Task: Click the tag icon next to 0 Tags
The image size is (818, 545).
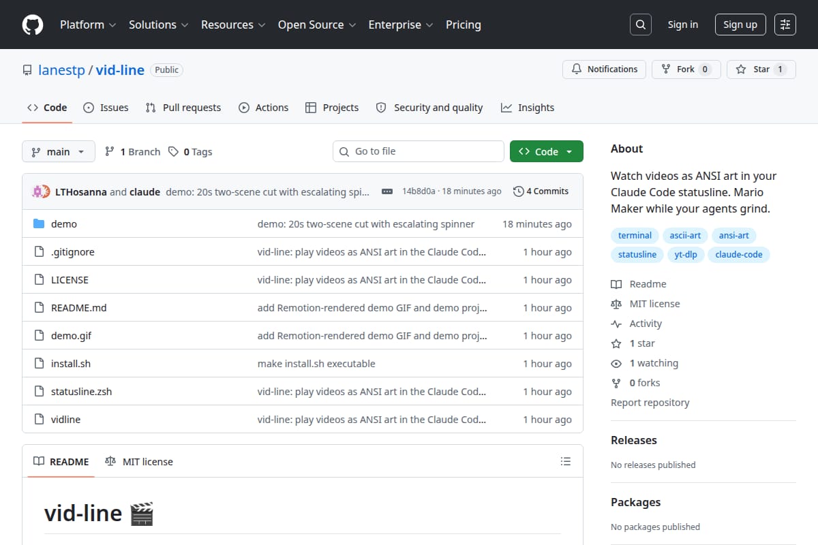Action: 174,152
